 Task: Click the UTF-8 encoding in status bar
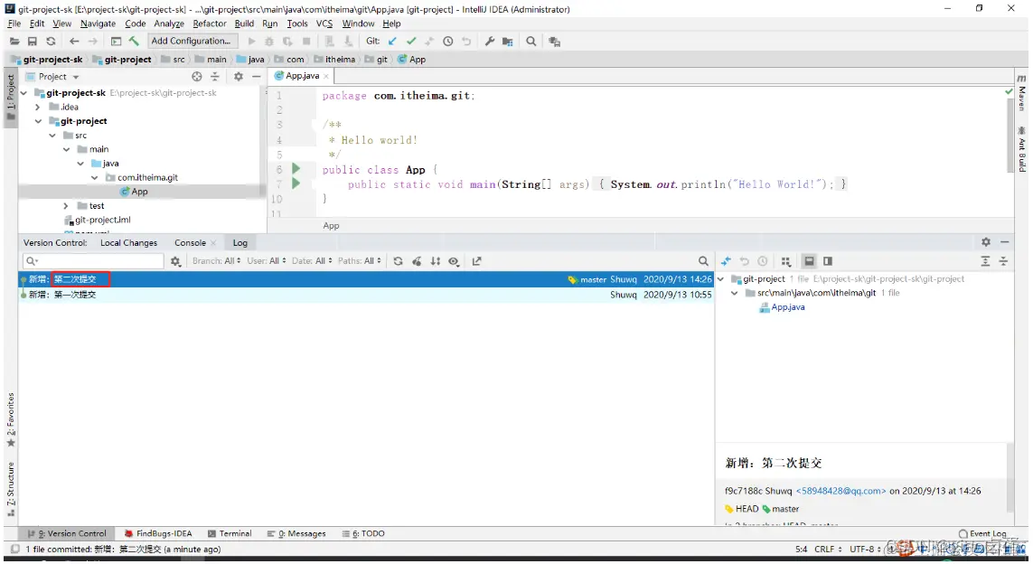pyautogui.click(x=865, y=549)
